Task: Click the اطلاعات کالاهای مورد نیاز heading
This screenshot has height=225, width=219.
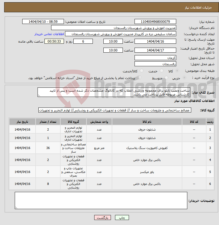Action: point(194,101)
